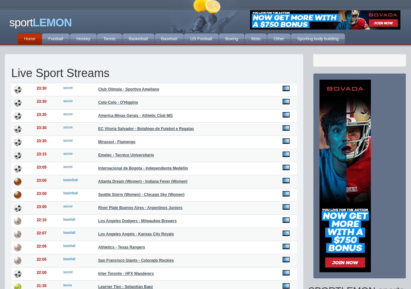The image size is (411, 289).
Task: Open EC Vitoria Salvador - Botafogo match link
Action: [x=146, y=129]
